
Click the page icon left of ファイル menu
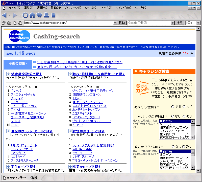click(x=4, y=8)
